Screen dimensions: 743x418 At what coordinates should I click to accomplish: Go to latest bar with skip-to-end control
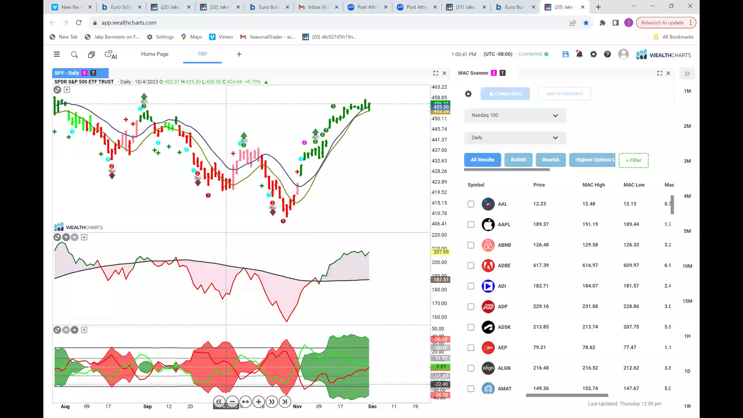[x=285, y=402]
